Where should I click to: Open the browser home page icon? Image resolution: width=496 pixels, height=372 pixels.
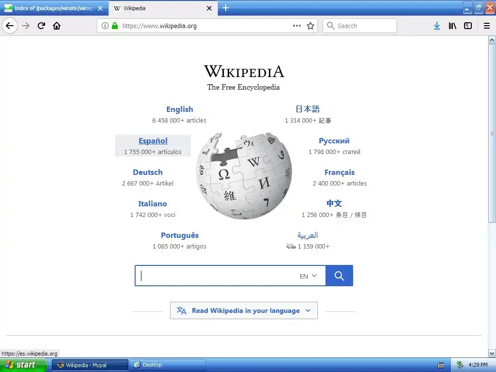click(57, 26)
